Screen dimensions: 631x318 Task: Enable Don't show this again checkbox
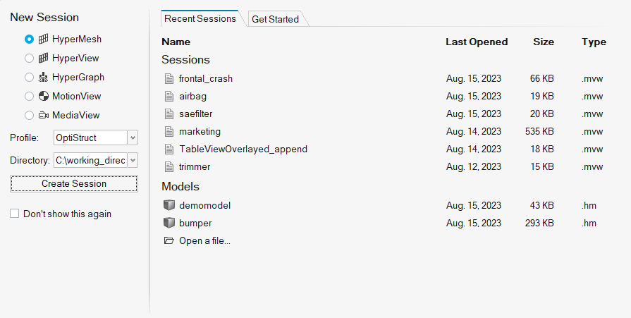tap(15, 214)
